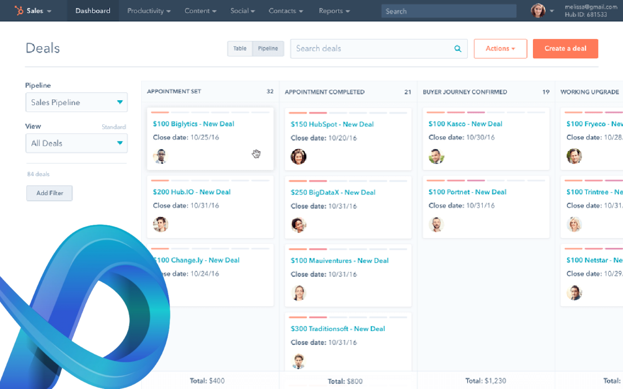Click the HubSpot sprocket logo
623x389 pixels.
[19, 11]
